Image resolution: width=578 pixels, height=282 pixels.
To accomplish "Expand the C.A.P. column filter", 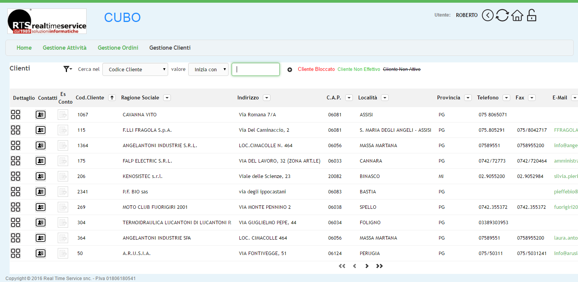I will point(349,98).
